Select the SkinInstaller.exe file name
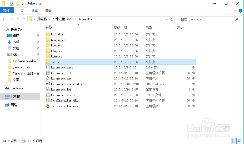244x144 pixels. pos(64,106)
